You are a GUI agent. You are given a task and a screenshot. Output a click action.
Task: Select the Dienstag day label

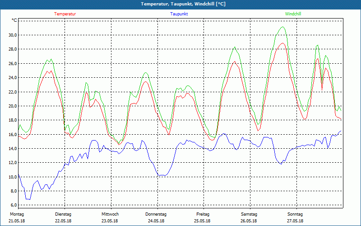pos(63,214)
